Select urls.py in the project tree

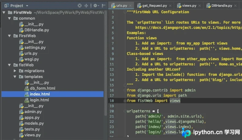pos(31,53)
